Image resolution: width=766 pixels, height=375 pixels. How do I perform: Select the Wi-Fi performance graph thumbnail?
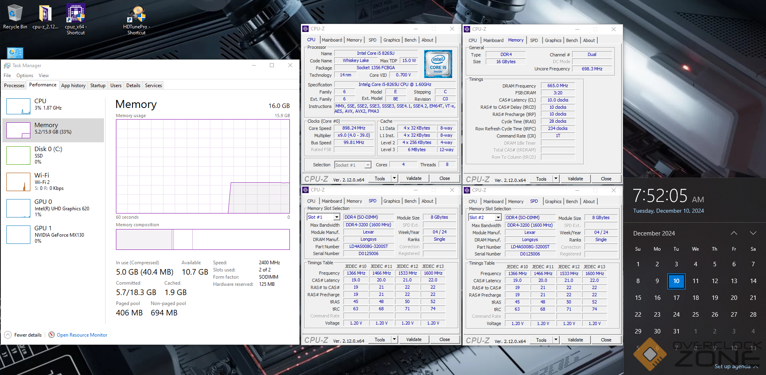[x=18, y=182]
